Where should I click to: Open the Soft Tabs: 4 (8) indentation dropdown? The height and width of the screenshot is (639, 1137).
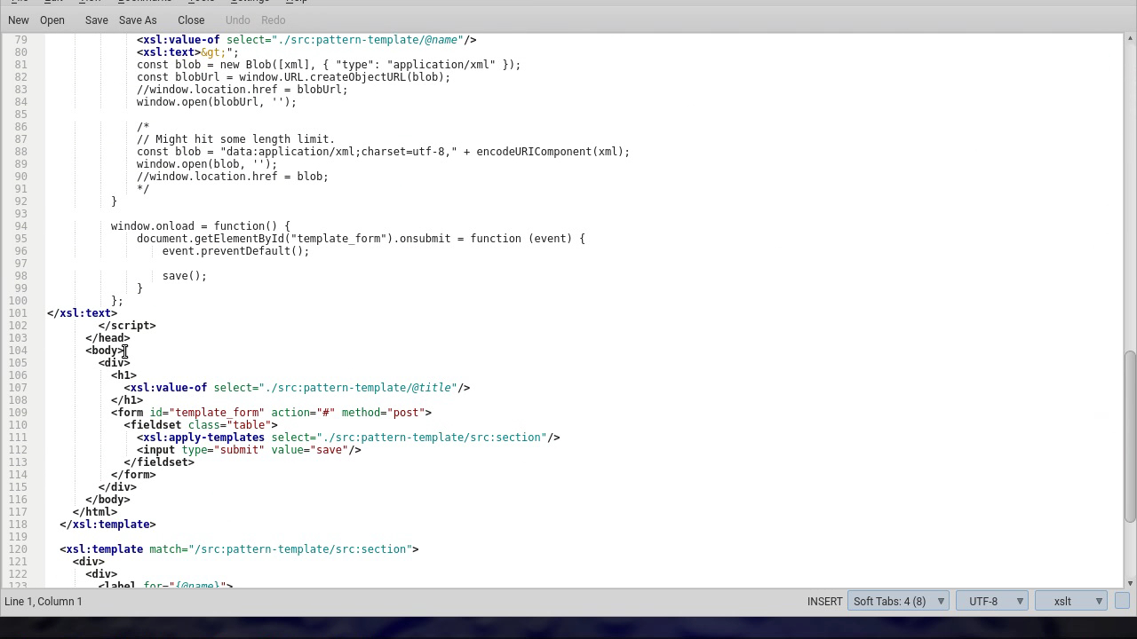(x=898, y=601)
